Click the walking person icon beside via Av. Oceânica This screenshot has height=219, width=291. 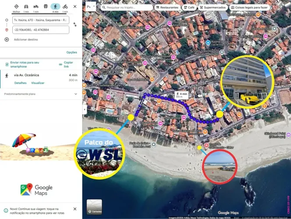[x=7, y=76]
